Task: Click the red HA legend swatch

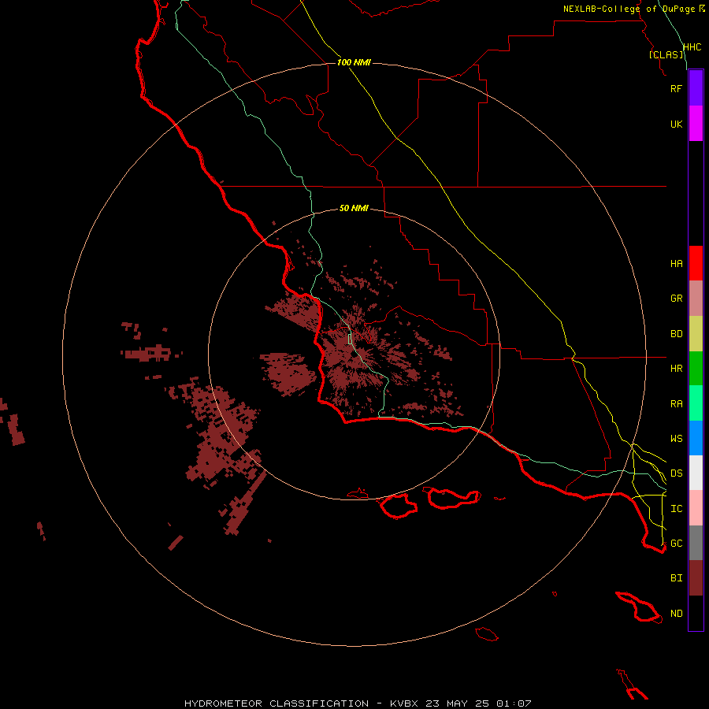Action: pyautogui.click(x=696, y=263)
